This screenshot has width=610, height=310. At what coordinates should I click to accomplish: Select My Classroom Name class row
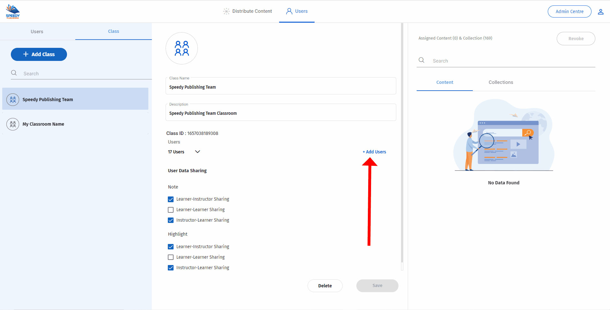click(75, 124)
